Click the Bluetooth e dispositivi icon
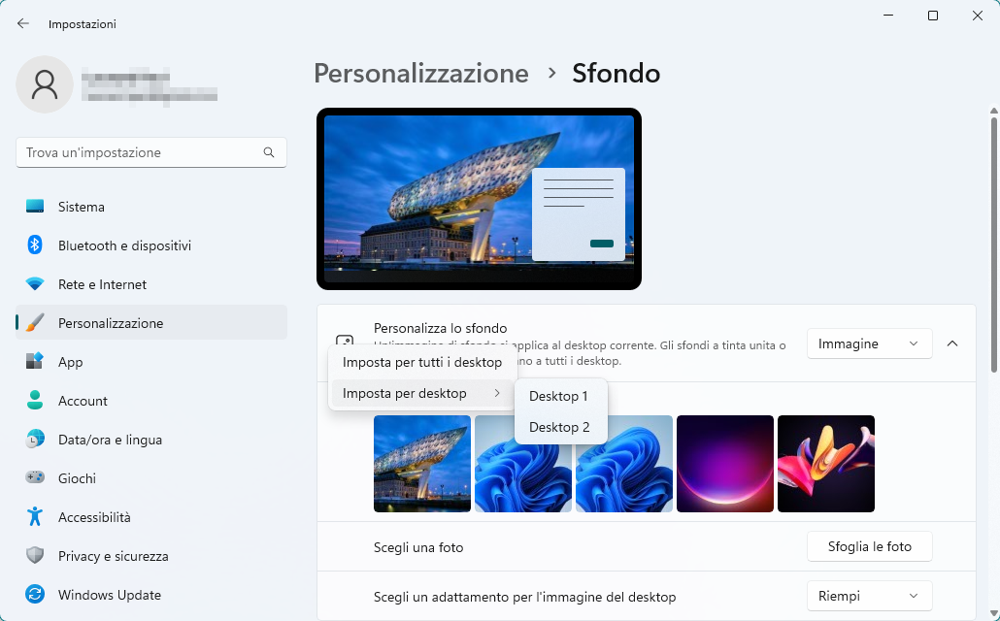This screenshot has width=1000, height=621. click(x=35, y=245)
